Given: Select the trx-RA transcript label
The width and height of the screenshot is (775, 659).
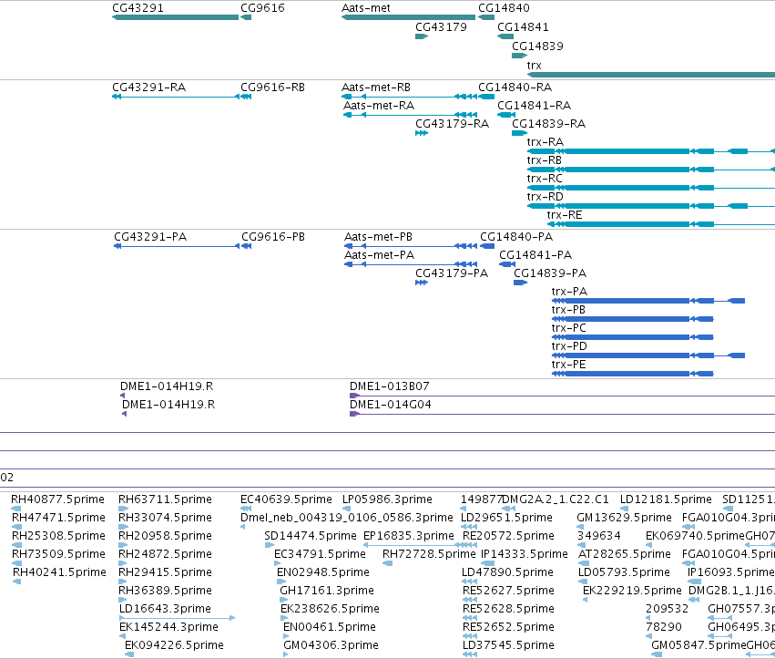Looking at the screenshot, I should [x=546, y=142].
